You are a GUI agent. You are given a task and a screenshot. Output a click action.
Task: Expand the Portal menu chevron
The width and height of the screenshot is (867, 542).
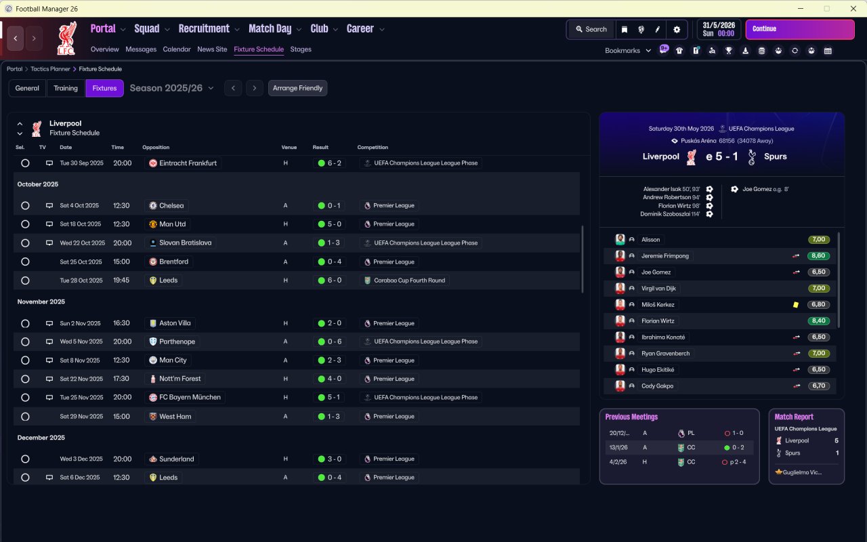(123, 30)
